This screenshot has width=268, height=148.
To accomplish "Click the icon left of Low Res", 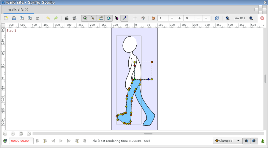I will pos(227,18).
